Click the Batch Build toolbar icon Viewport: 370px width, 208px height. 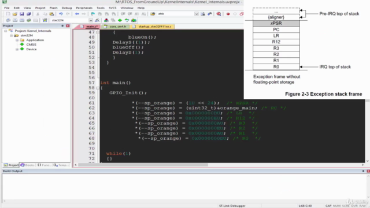pos(28,20)
